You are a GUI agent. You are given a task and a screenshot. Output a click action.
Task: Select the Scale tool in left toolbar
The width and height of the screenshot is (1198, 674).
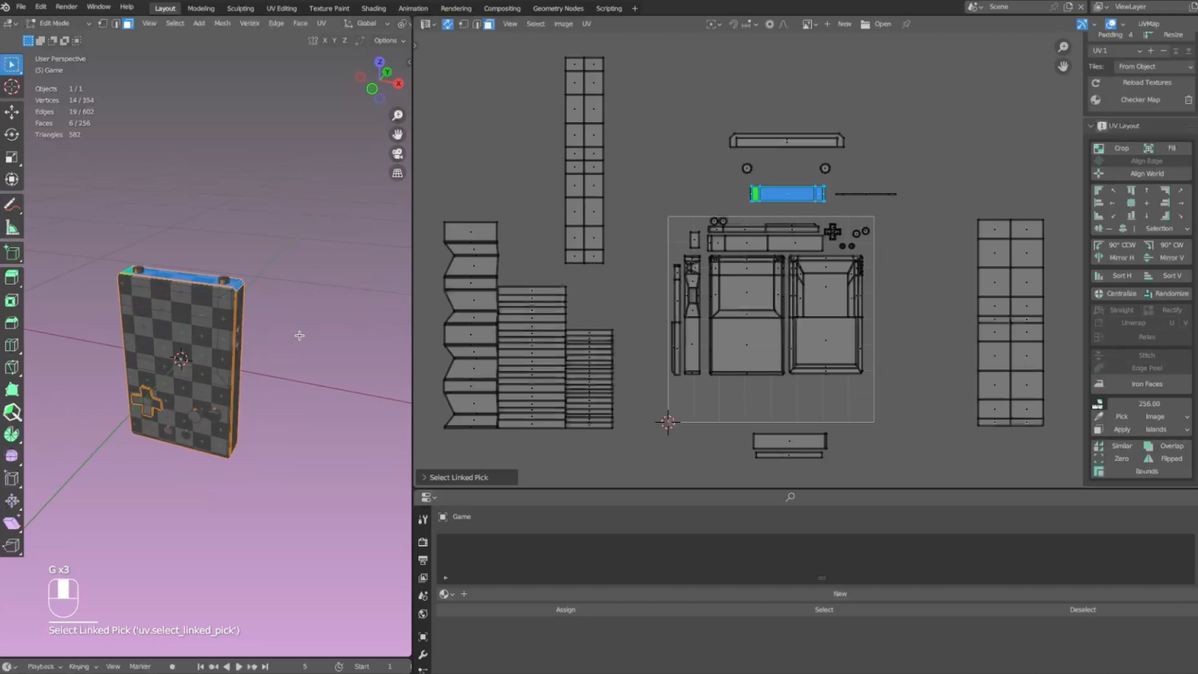12,156
